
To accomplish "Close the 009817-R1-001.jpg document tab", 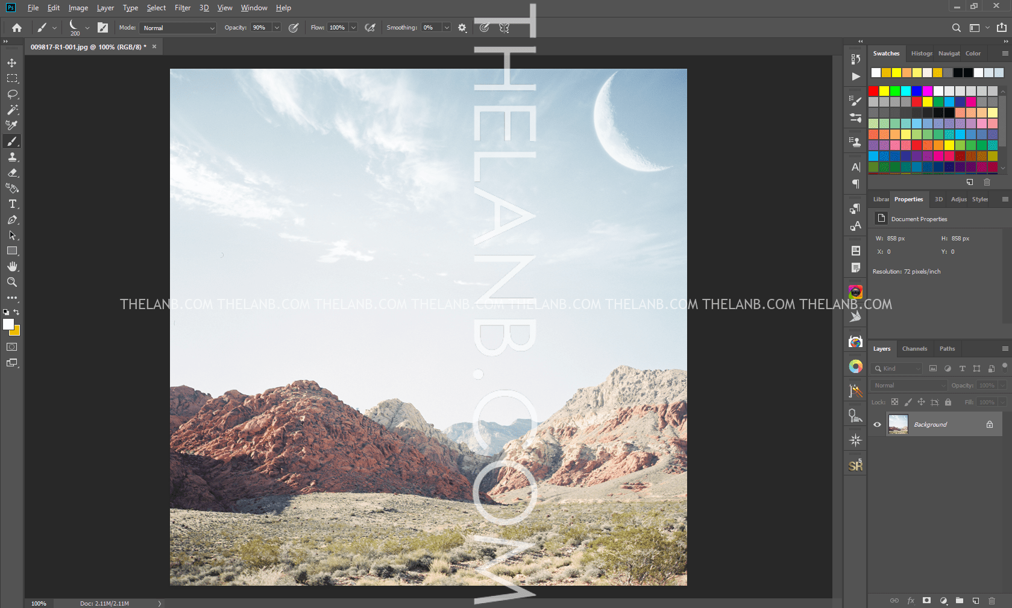I will (154, 46).
